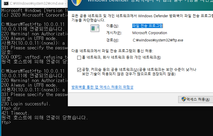The width and height of the screenshot is (213, 136).
Task: Click '다음 네트워크에서 파일 전송 프로그램의 통신 허용:' text
Action: 112,51
